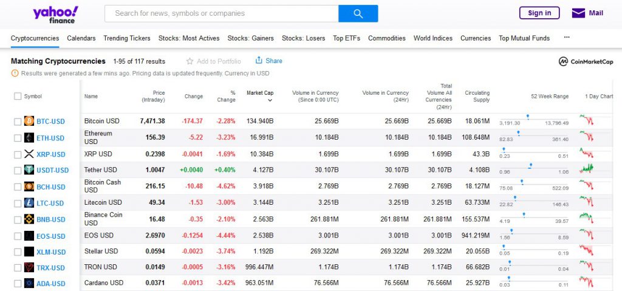The height and width of the screenshot is (291, 622).
Task: Open the USDT-USD 1 day chart
Action: (x=586, y=168)
